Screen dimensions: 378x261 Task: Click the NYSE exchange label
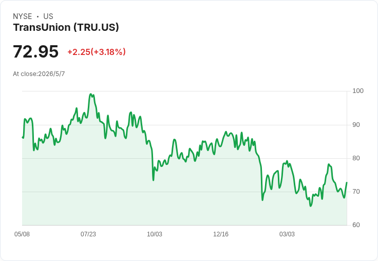point(23,16)
